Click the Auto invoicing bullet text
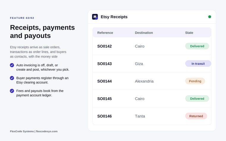 (x=43, y=67)
